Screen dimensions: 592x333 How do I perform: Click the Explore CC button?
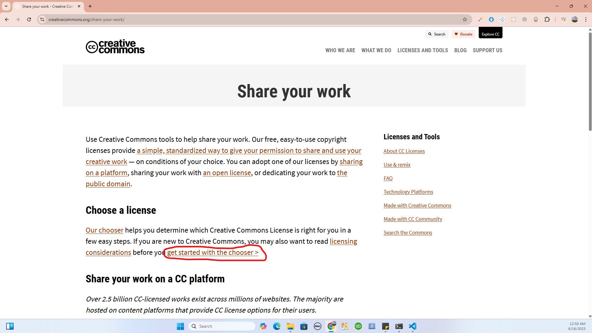(490, 33)
